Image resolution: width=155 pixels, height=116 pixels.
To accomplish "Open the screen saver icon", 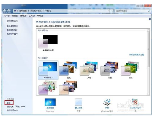I will (x=135, y=102).
